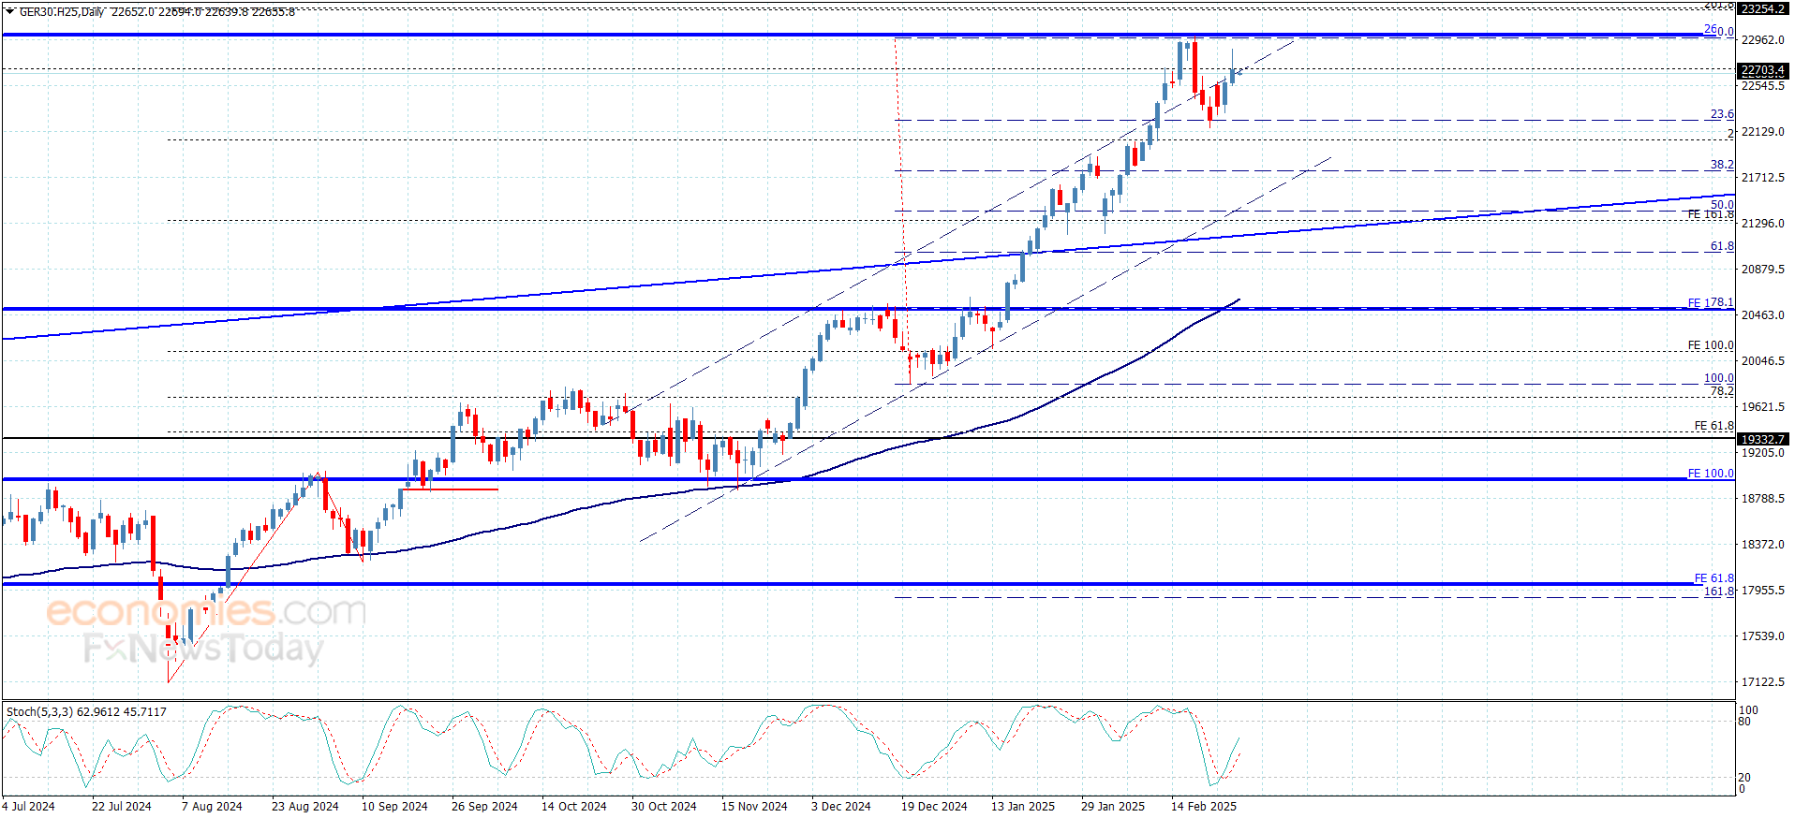Click the 14 Oct 2024 date label
The image size is (1795, 818).
pos(573,807)
